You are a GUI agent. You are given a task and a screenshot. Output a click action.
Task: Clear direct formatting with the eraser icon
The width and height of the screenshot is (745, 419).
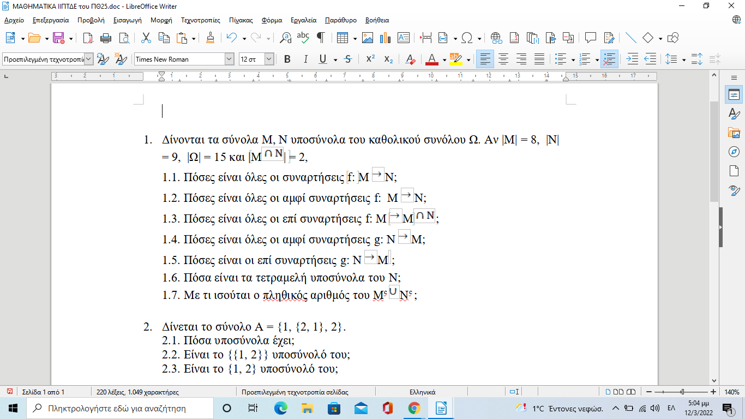click(x=411, y=59)
